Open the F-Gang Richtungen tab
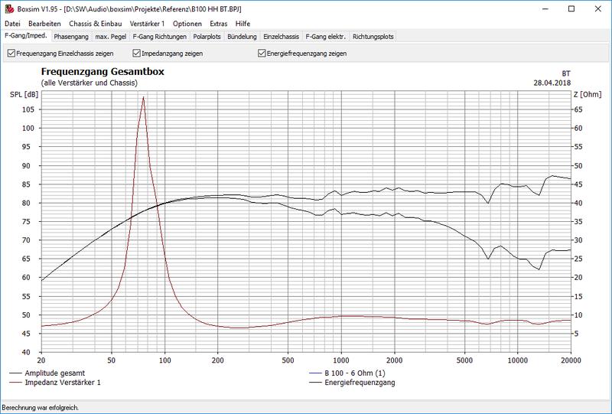The width and height of the screenshot is (612, 414). pyautogui.click(x=160, y=37)
